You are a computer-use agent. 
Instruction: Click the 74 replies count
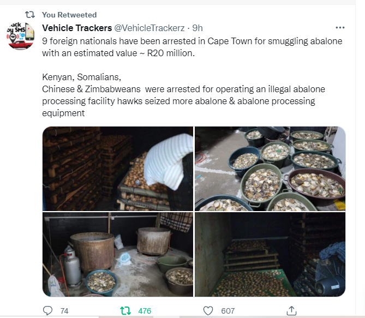(x=64, y=311)
